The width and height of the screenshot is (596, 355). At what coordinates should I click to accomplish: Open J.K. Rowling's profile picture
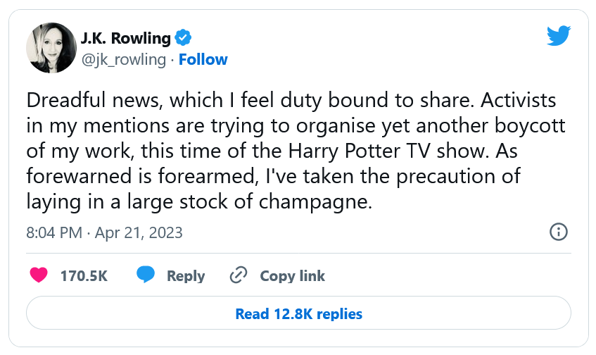click(x=51, y=47)
